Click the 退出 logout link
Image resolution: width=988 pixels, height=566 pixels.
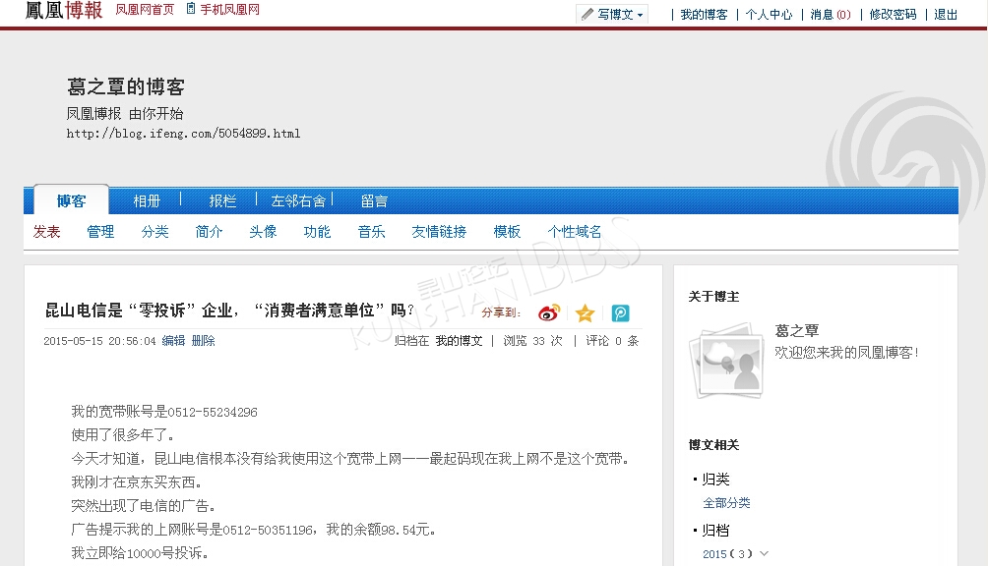click(x=945, y=15)
